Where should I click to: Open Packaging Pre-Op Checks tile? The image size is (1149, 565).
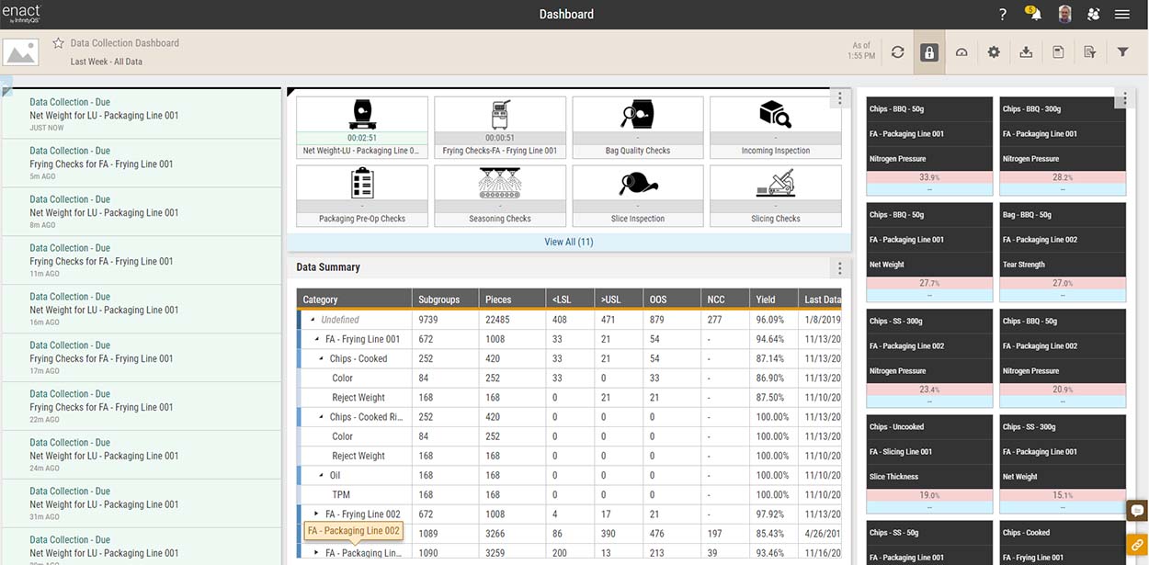point(362,196)
